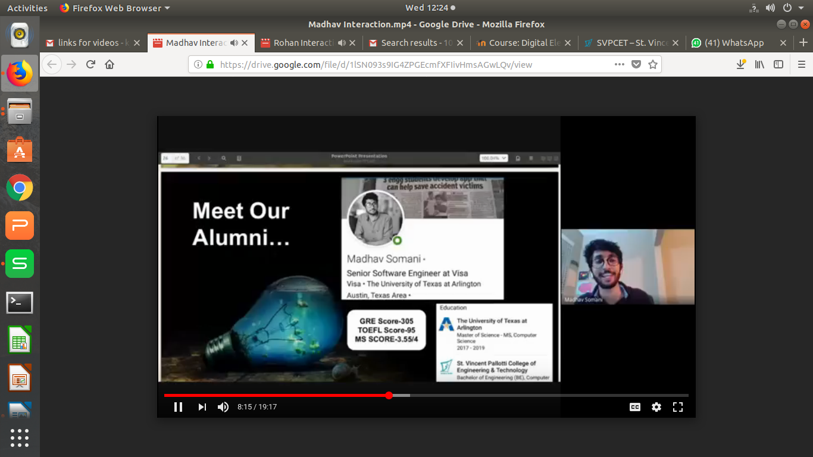Open Rhythmbox speaker icon in dock
The width and height of the screenshot is (813, 457).
(20, 35)
